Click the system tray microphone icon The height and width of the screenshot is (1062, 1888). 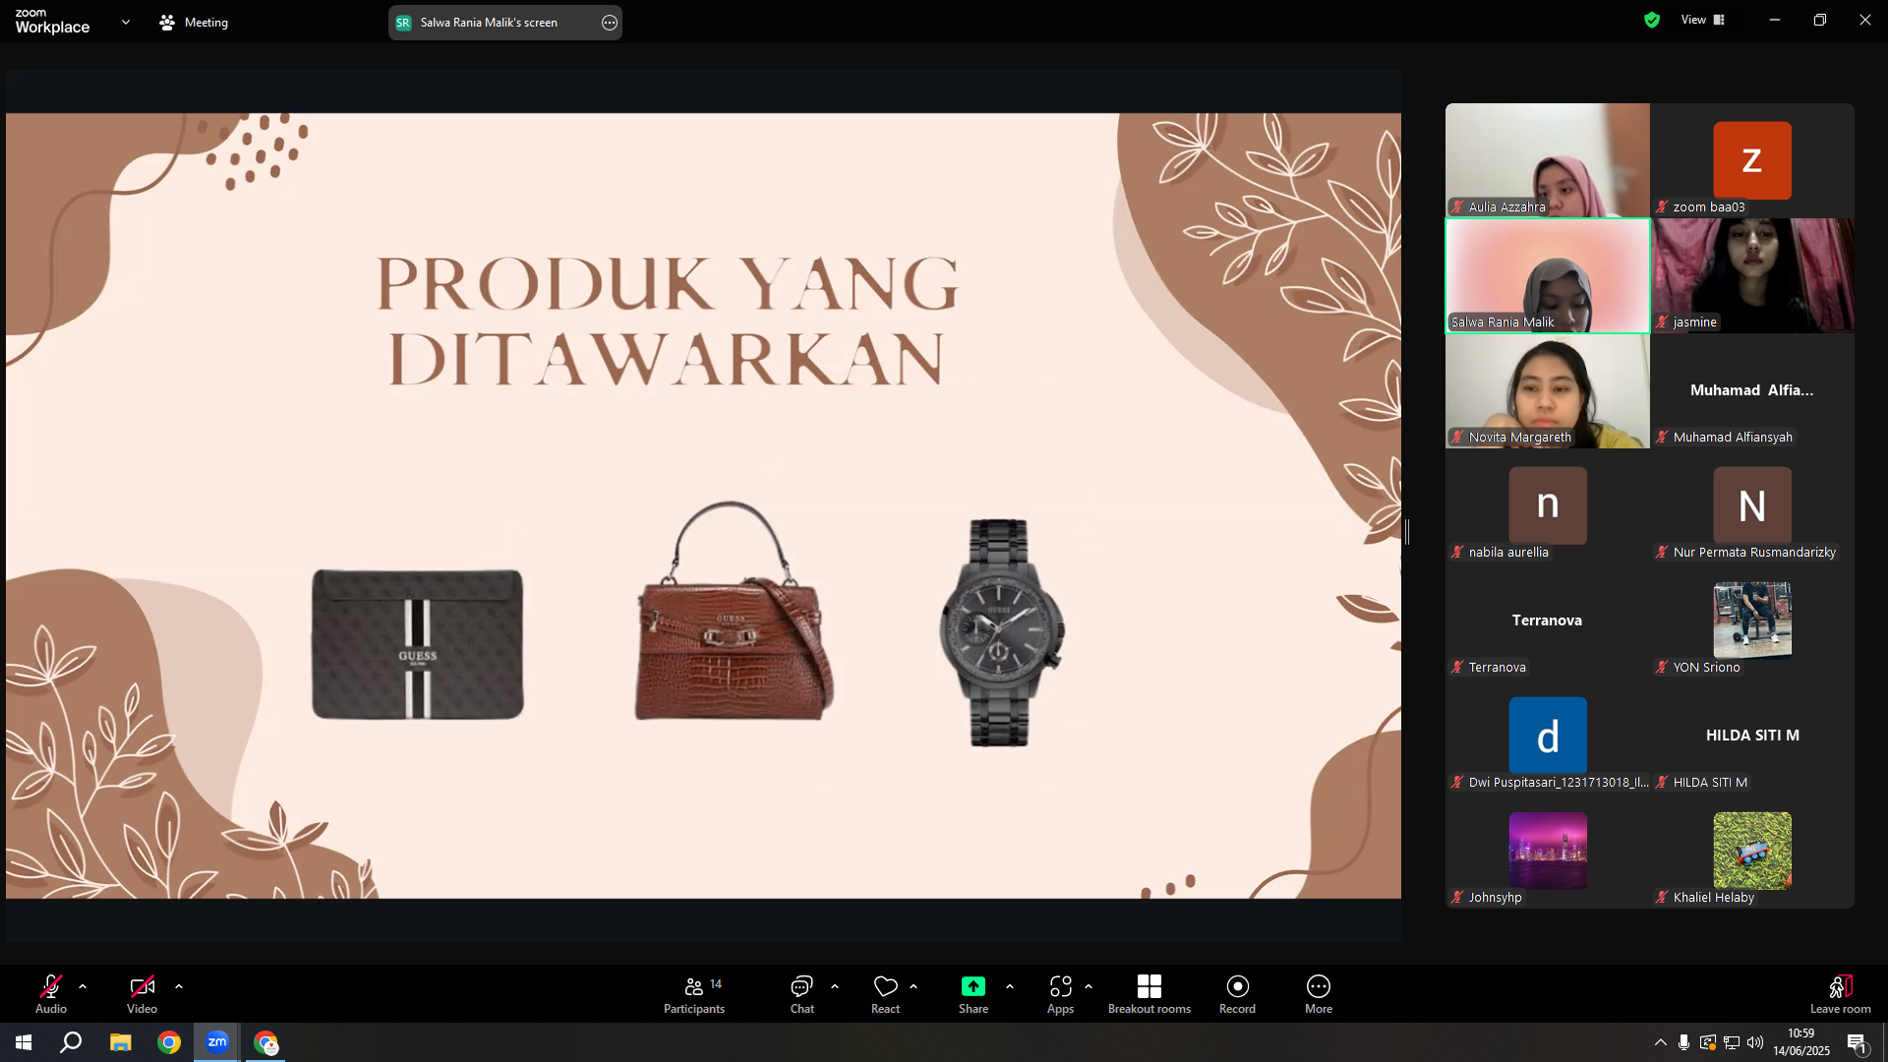[x=1684, y=1042]
